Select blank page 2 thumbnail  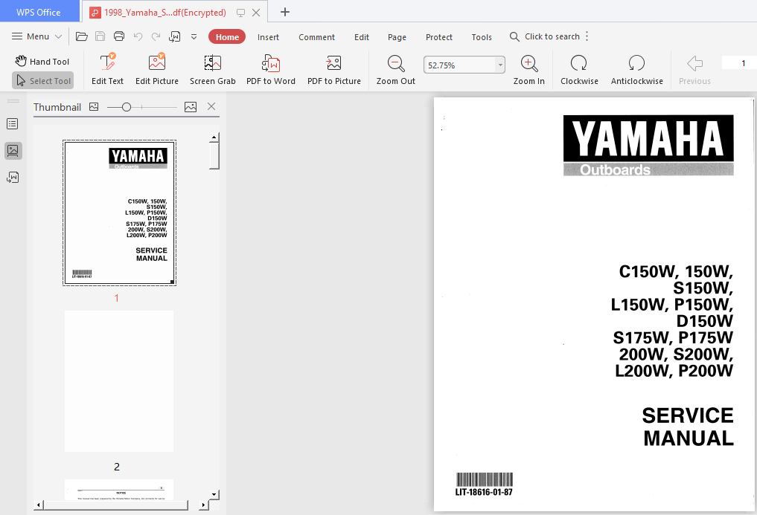pos(119,381)
